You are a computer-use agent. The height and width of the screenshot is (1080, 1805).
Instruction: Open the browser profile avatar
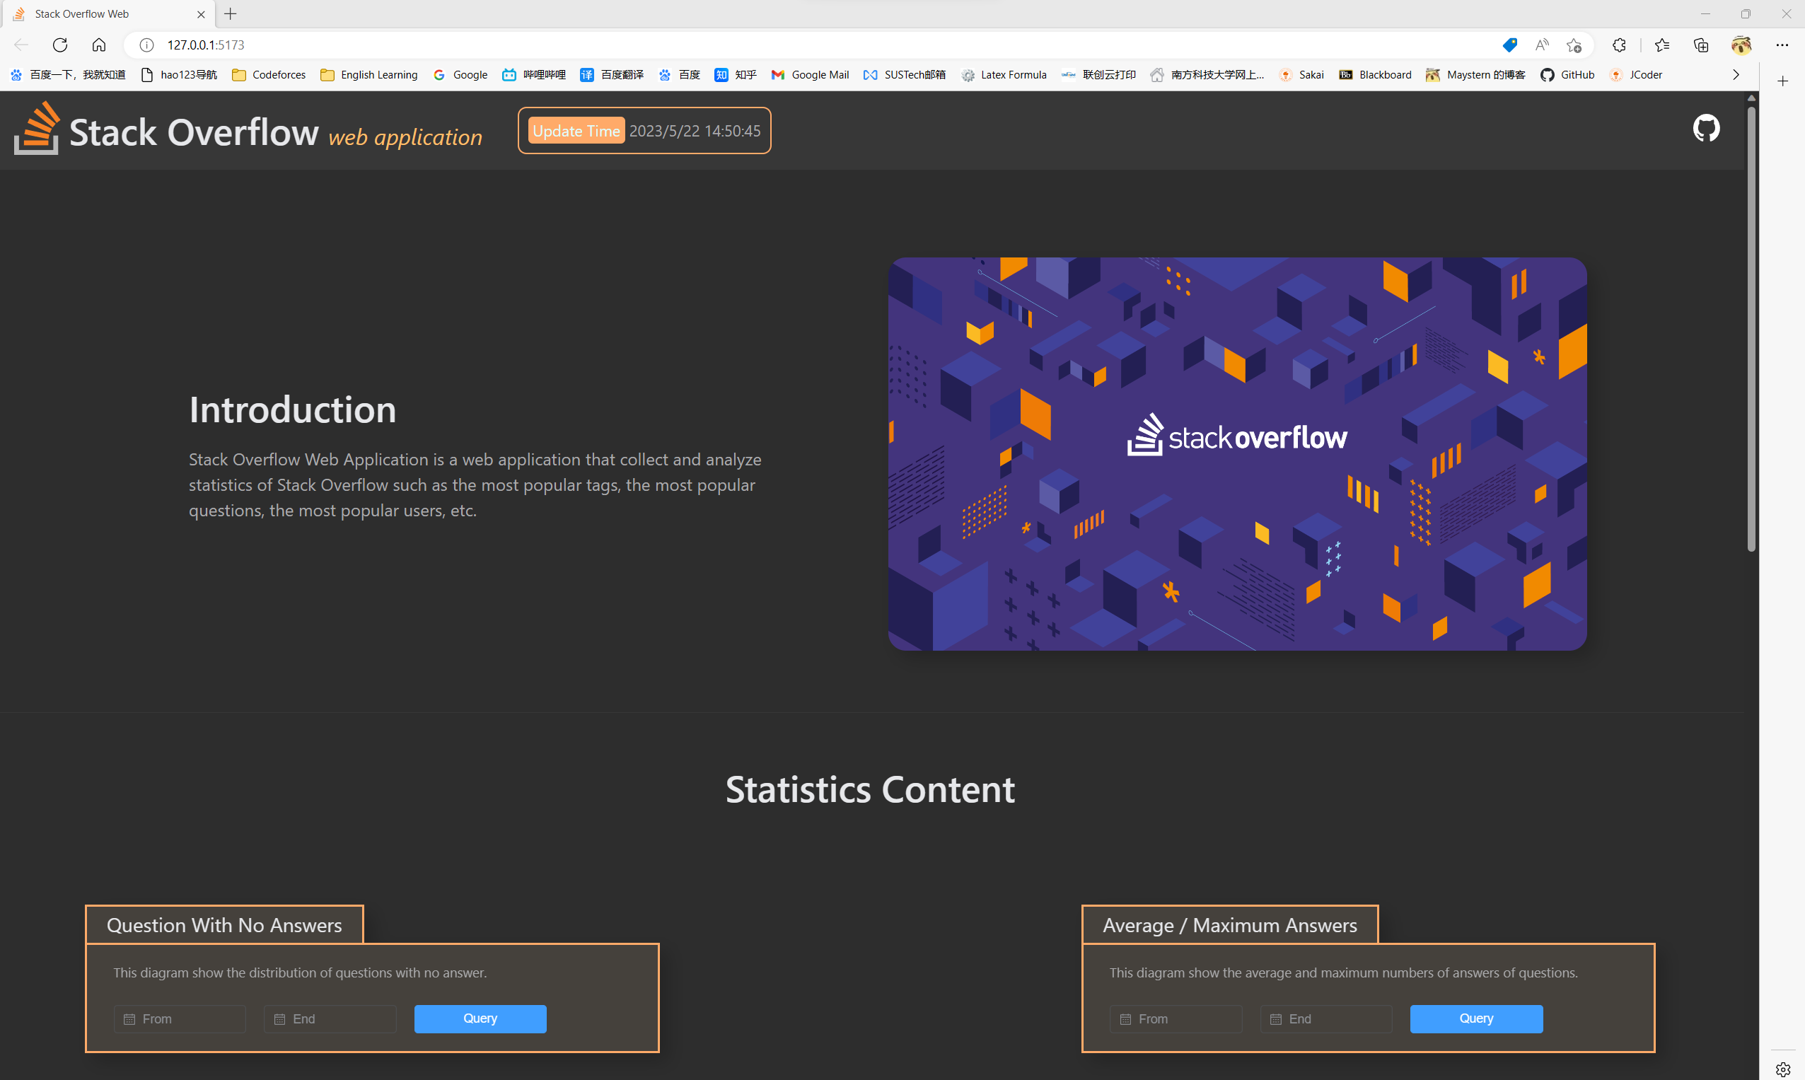tap(1741, 45)
